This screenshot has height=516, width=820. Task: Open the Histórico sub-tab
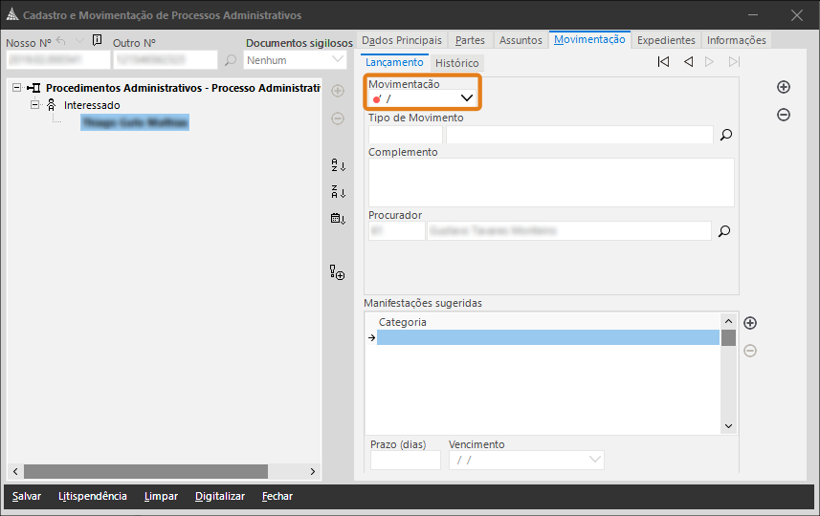click(456, 63)
